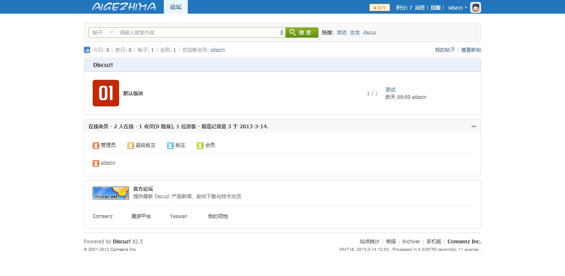The width and height of the screenshot is (565, 276).
Task: Click the microphone voice search icon
Action: tap(282, 33)
